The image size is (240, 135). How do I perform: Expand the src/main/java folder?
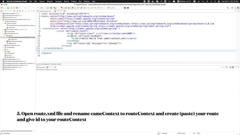[x=3, y=31]
